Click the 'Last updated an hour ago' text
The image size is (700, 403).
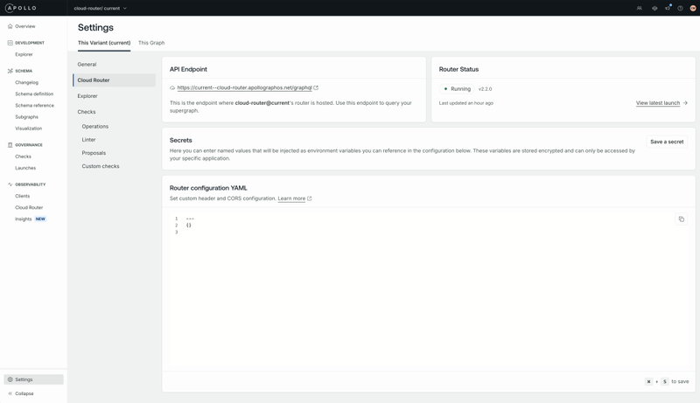pyautogui.click(x=466, y=103)
